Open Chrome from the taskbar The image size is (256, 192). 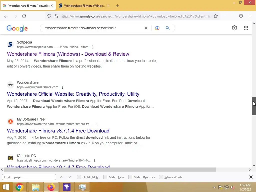coord(19,187)
